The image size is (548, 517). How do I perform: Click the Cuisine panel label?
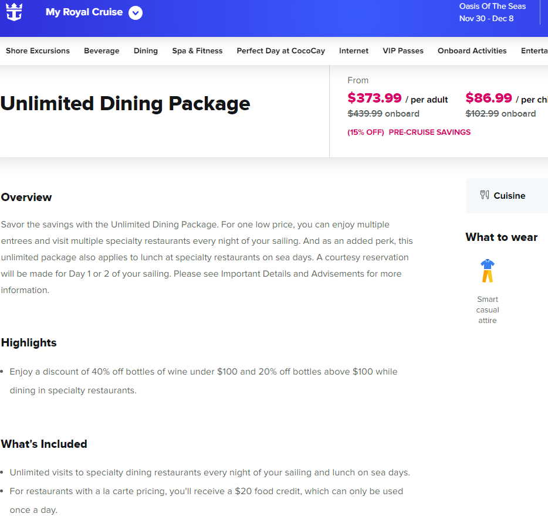(x=509, y=196)
